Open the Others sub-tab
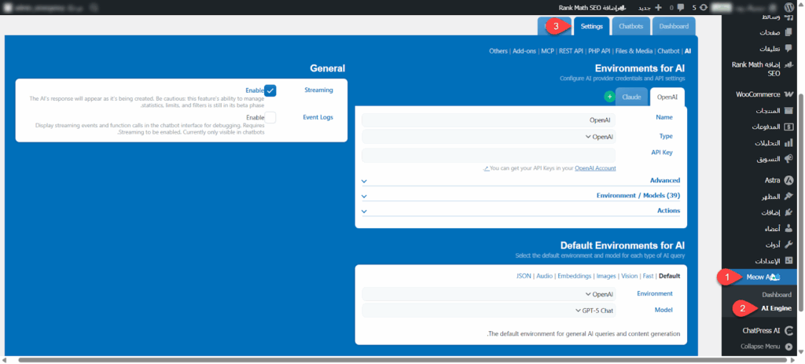Image resolution: width=805 pixels, height=364 pixels. click(x=498, y=51)
